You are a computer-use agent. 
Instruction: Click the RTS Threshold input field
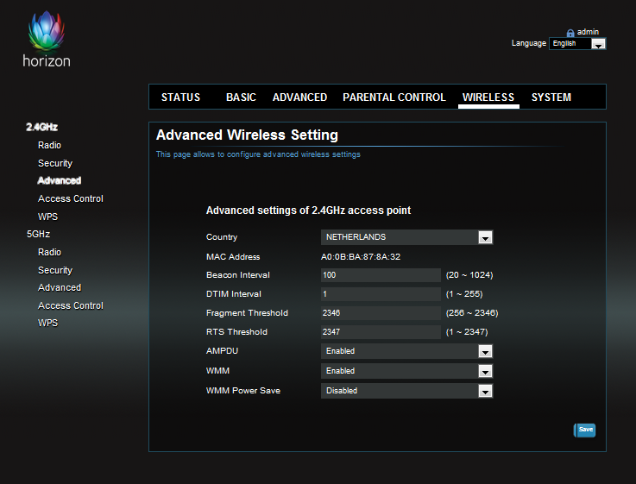pos(381,332)
